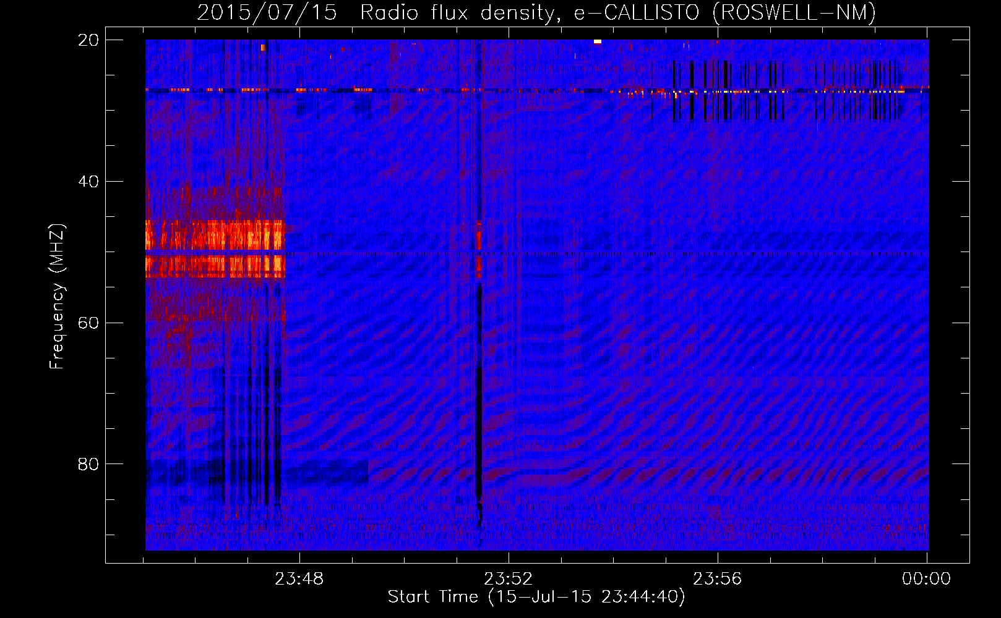Click the '80' frequency tick label
This screenshot has height=618, width=1001.
click(88, 464)
